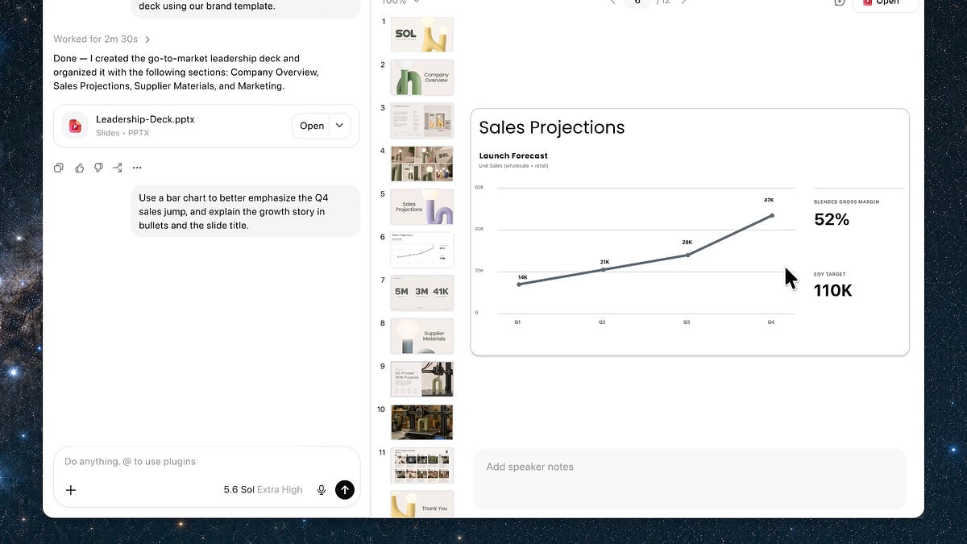Image resolution: width=967 pixels, height=544 pixels.
Task: Open the three-dot more options menu
Action: coord(137,168)
